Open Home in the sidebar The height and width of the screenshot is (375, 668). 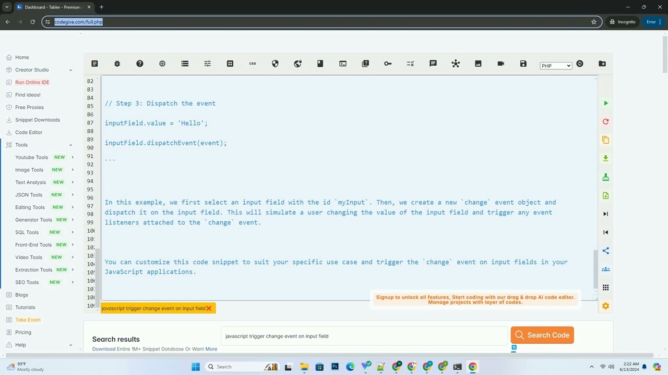pos(22,57)
